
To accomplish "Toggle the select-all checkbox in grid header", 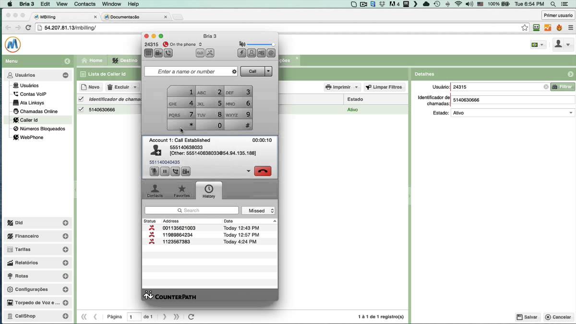I will pos(81,99).
